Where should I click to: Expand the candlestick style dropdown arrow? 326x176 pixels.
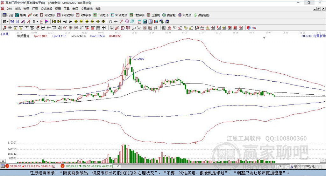coord(37,22)
